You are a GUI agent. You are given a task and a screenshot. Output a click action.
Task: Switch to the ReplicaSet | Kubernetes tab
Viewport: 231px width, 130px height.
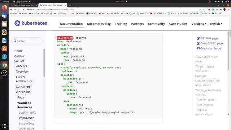pos(52,5)
